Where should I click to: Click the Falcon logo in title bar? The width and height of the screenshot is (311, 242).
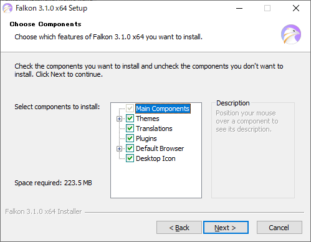coord(7,8)
